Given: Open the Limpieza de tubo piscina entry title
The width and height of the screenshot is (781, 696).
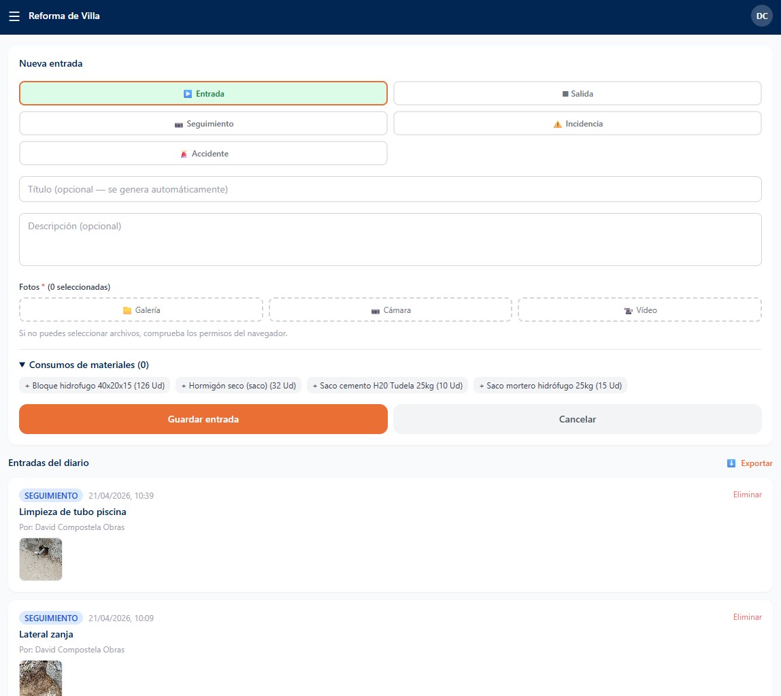Looking at the screenshot, I should coord(73,512).
